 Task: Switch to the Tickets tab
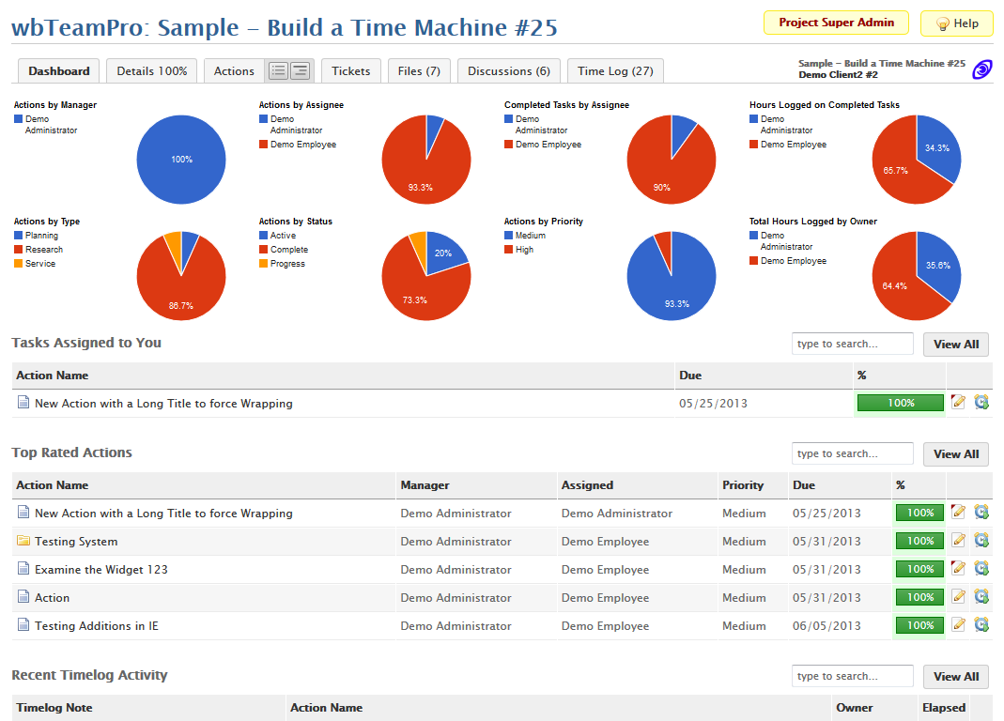tap(351, 70)
